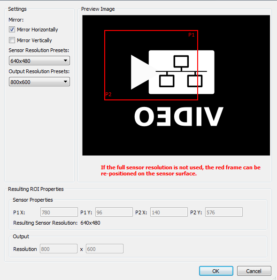This screenshot has height=280, width=277.
Task: Click the arrow on the 640x480 combo box
Action: [x=65, y=61]
